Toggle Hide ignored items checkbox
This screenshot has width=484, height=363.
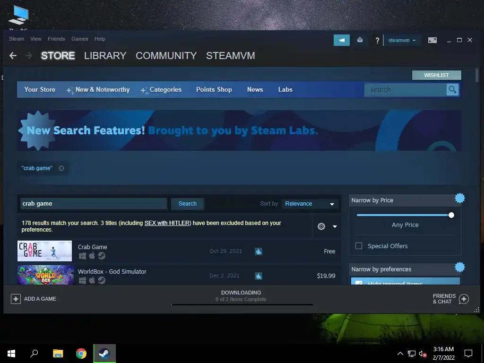pos(359,283)
